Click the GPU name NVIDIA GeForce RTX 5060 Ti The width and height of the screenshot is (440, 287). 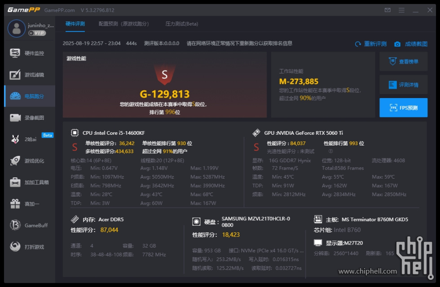pos(310,133)
